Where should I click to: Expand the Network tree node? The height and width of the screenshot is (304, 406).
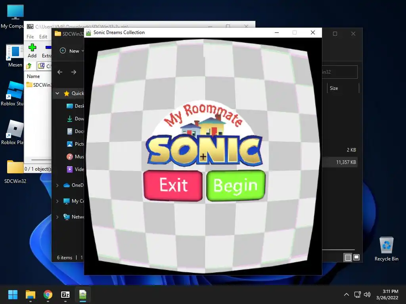click(x=57, y=217)
